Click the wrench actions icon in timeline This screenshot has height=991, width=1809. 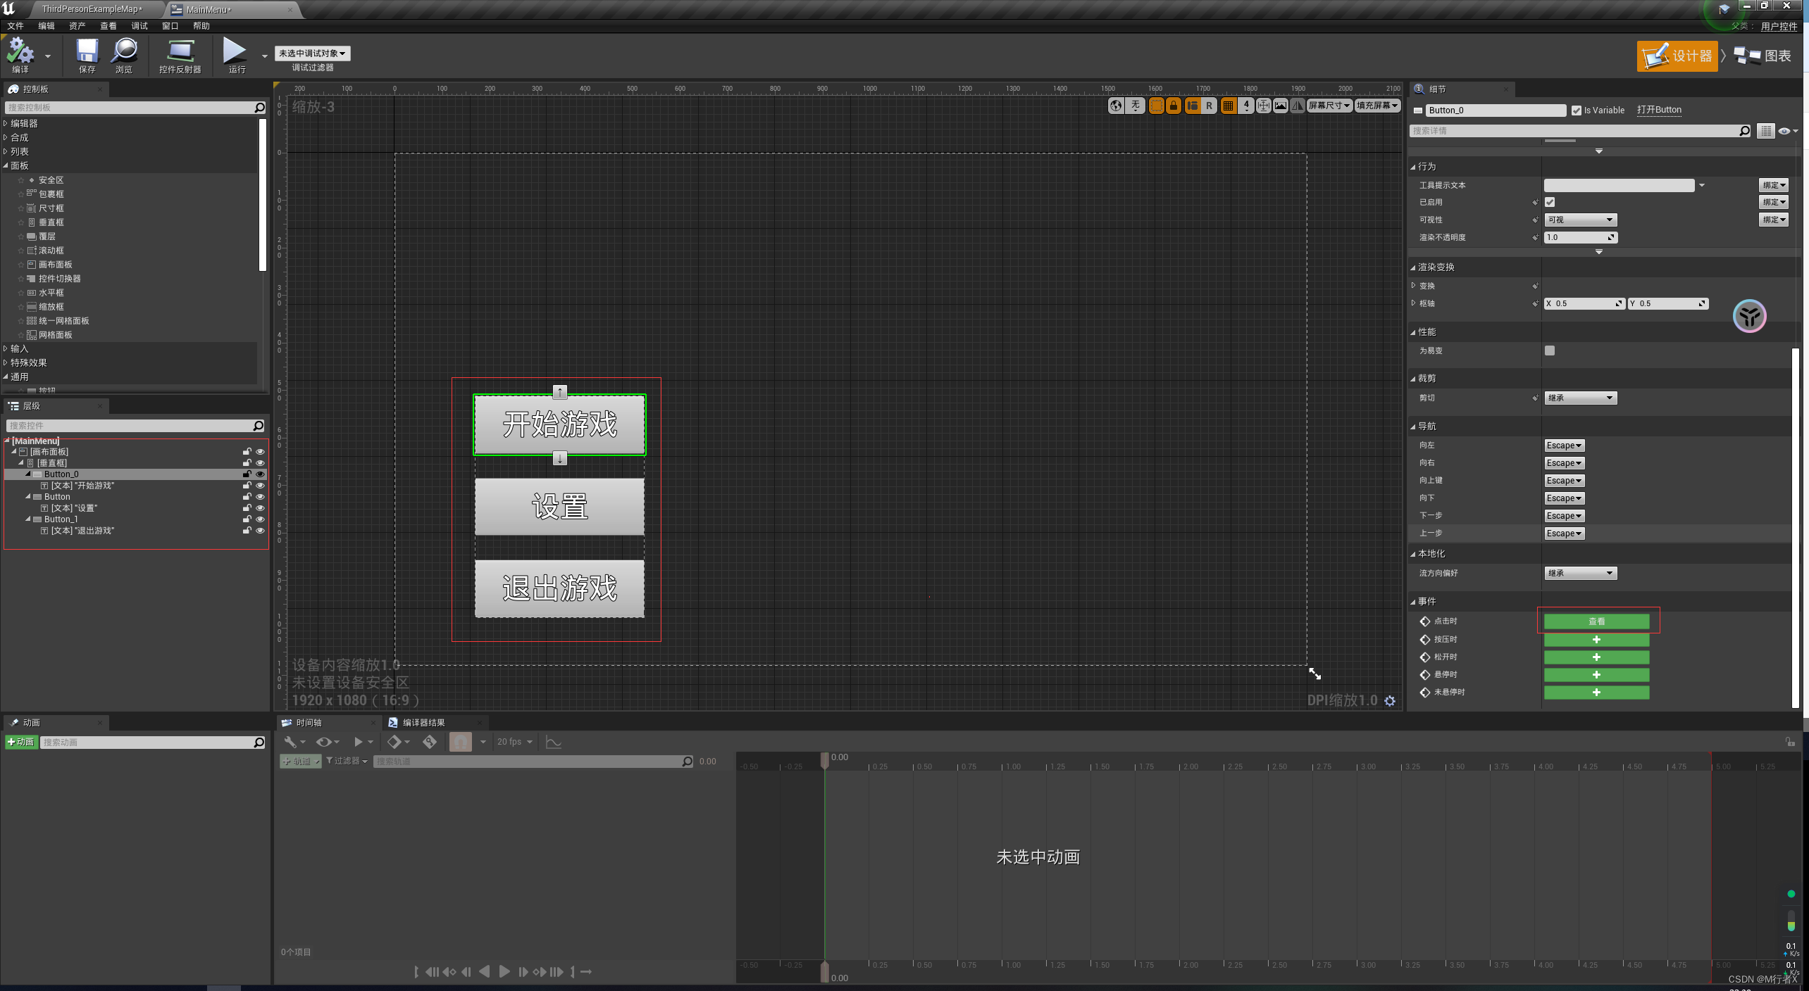click(290, 742)
